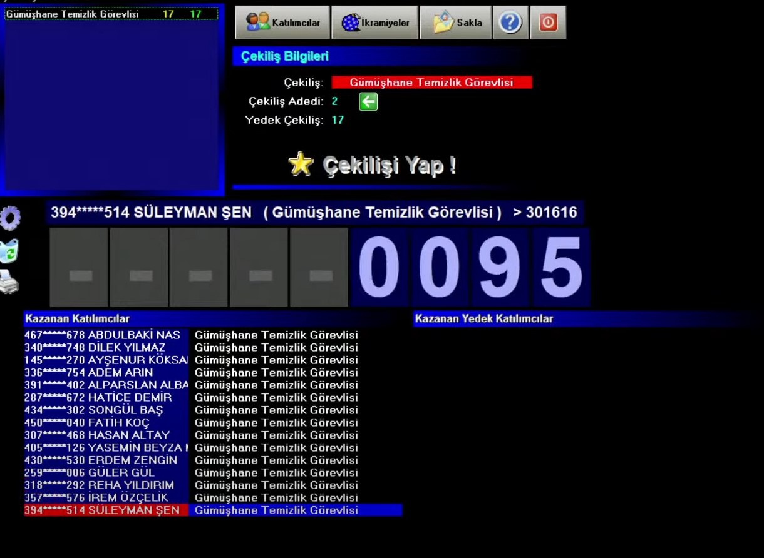Click the Çekiliş Adedi value 2
The height and width of the screenshot is (558, 764).
click(334, 101)
